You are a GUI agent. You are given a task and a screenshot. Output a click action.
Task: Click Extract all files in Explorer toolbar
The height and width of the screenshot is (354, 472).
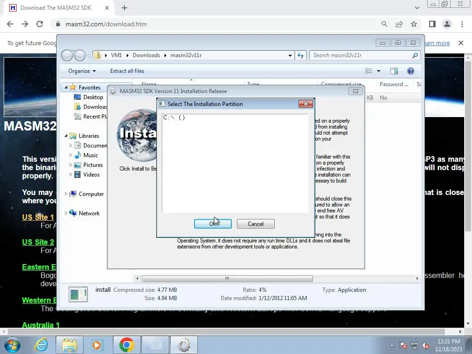(x=127, y=71)
